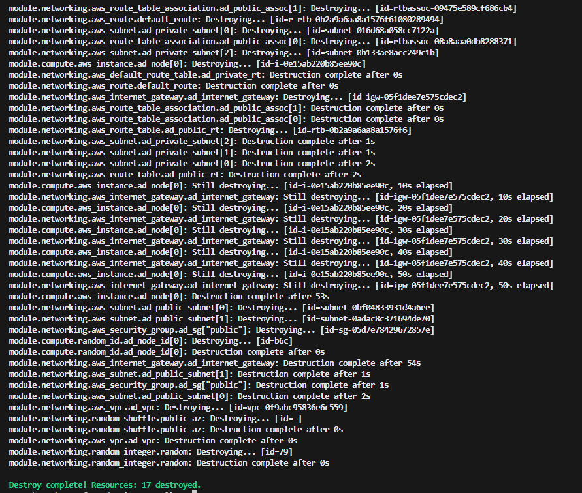This screenshot has width=582, height=493.
Task: Select the random_id.ad_node_id[0] 'Destruction complete' line
Action: tap(167, 352)
